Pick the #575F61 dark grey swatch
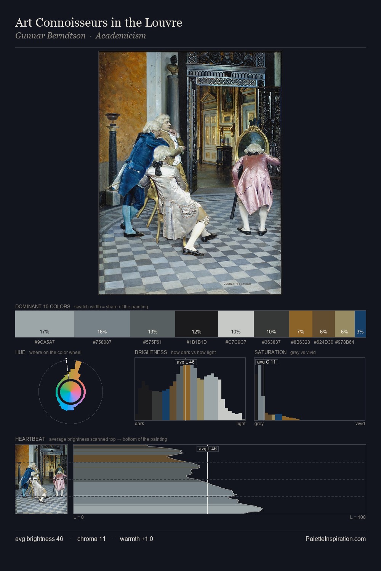381x571 pixels. pos(153,324)
